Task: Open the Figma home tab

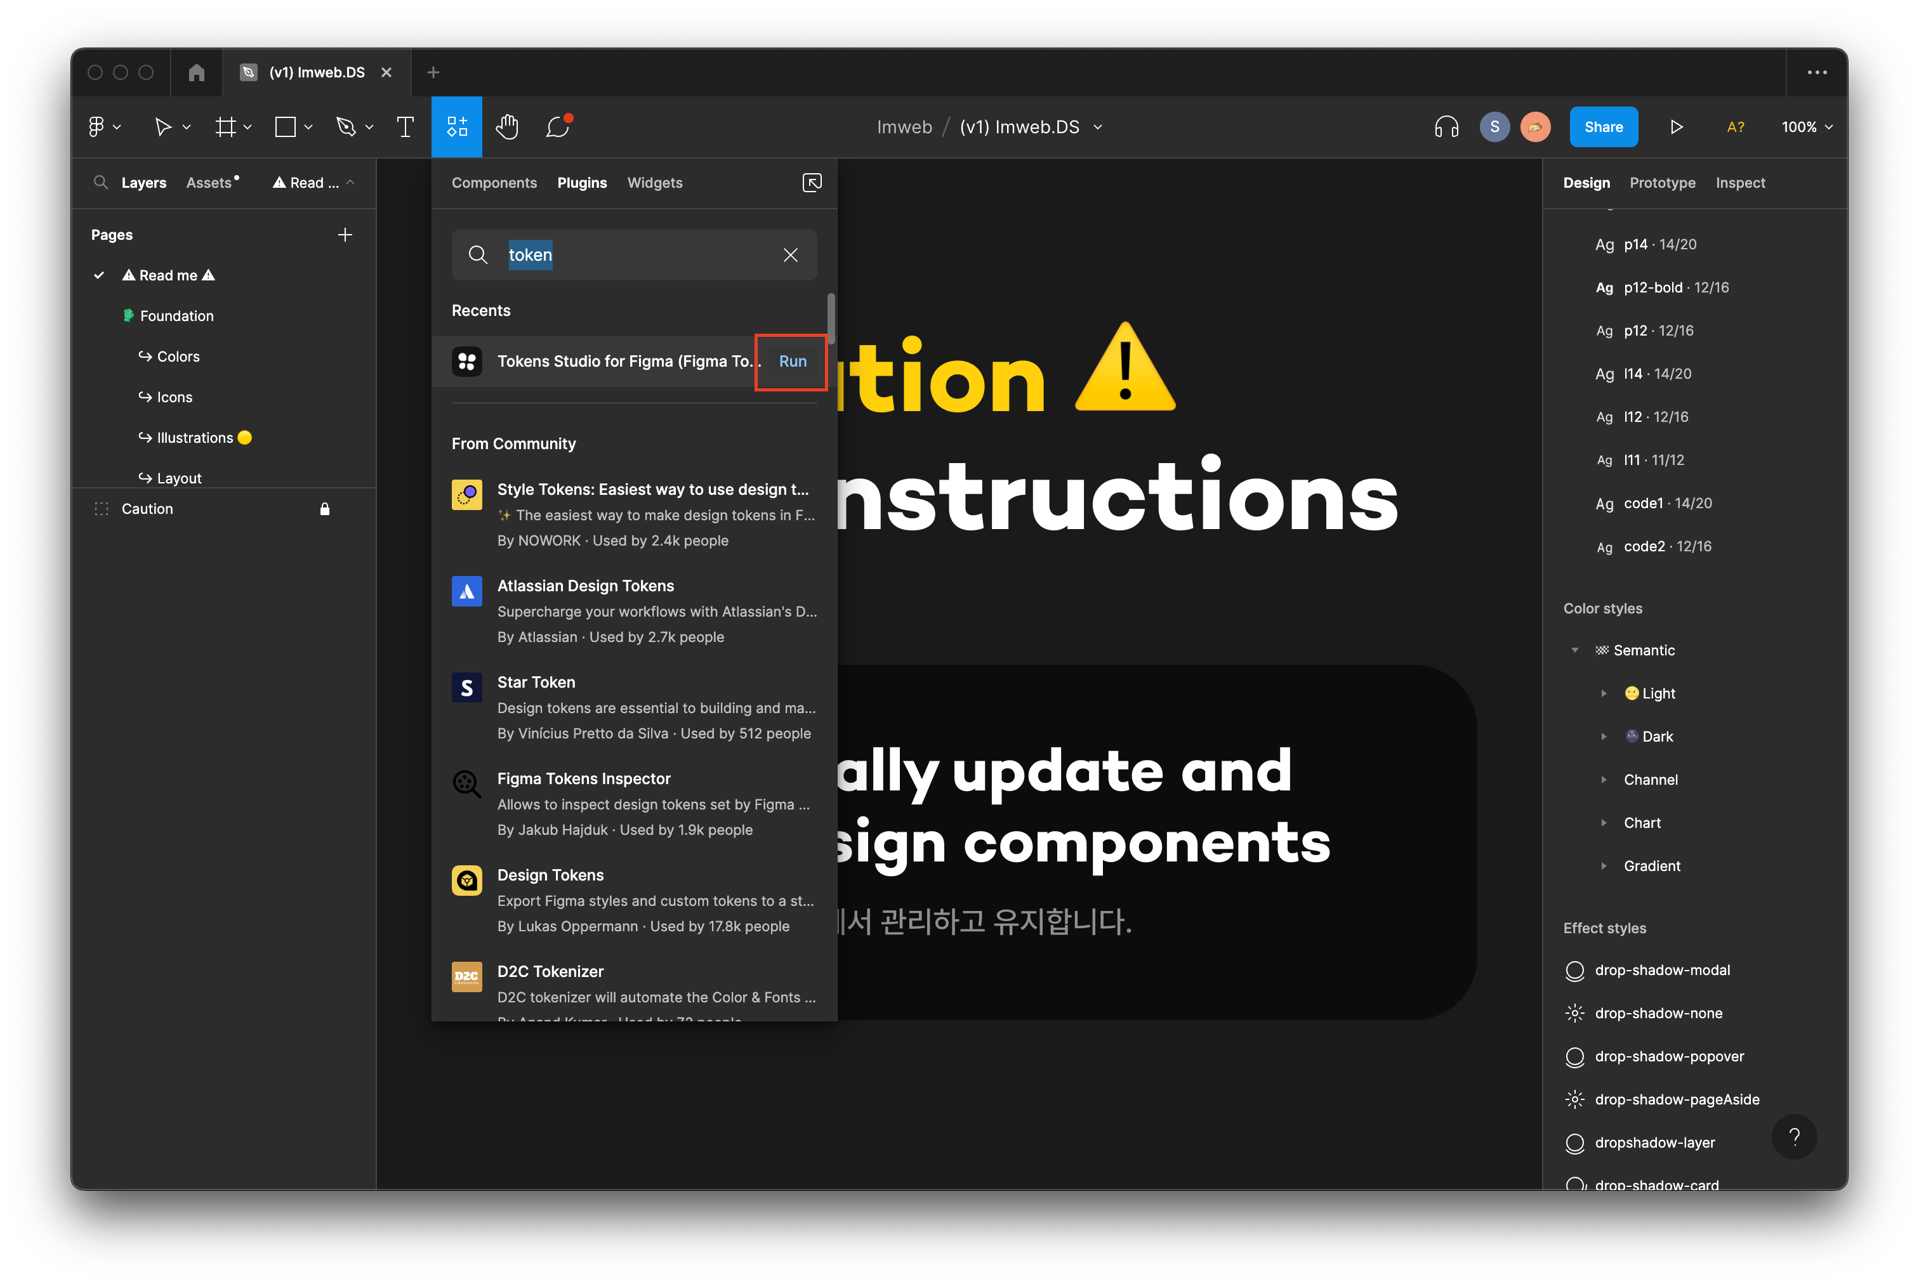Action: [195, 72]
